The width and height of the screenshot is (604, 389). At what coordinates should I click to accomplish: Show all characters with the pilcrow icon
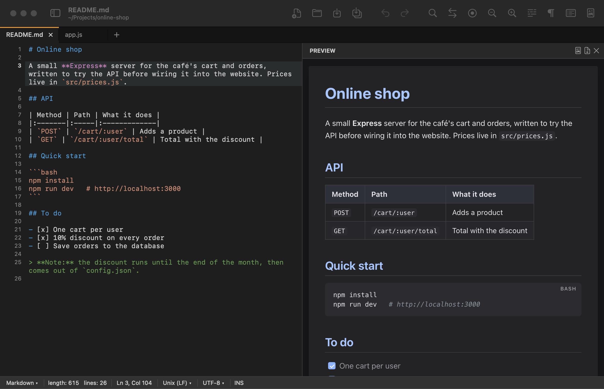pos(551,13)
